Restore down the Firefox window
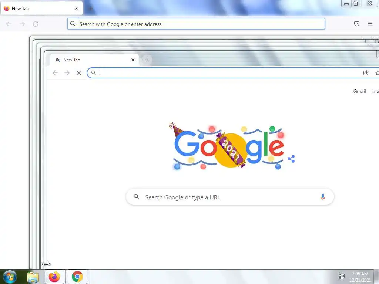The height and width of the screenshot is (284, 379). click(356, 3)
